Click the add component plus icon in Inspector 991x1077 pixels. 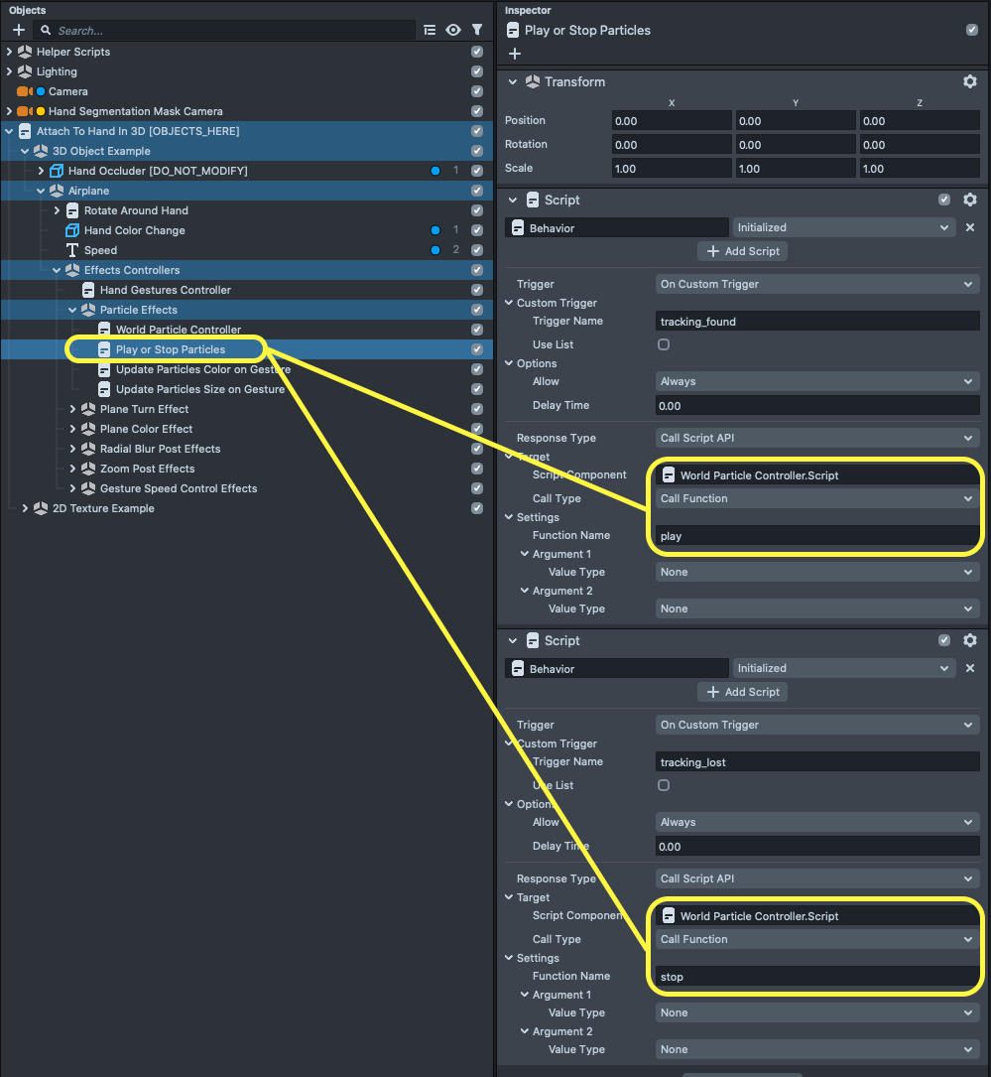tap(514, 54)
